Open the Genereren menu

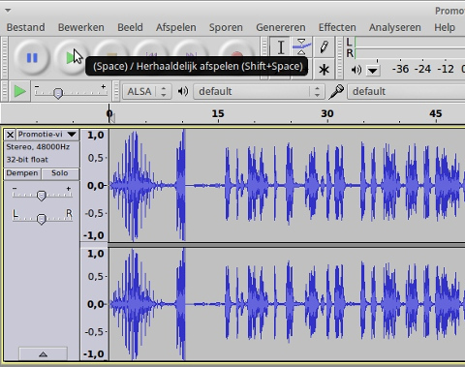[281, 27]
